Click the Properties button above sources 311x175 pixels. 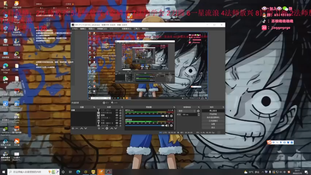coord(106,103)
